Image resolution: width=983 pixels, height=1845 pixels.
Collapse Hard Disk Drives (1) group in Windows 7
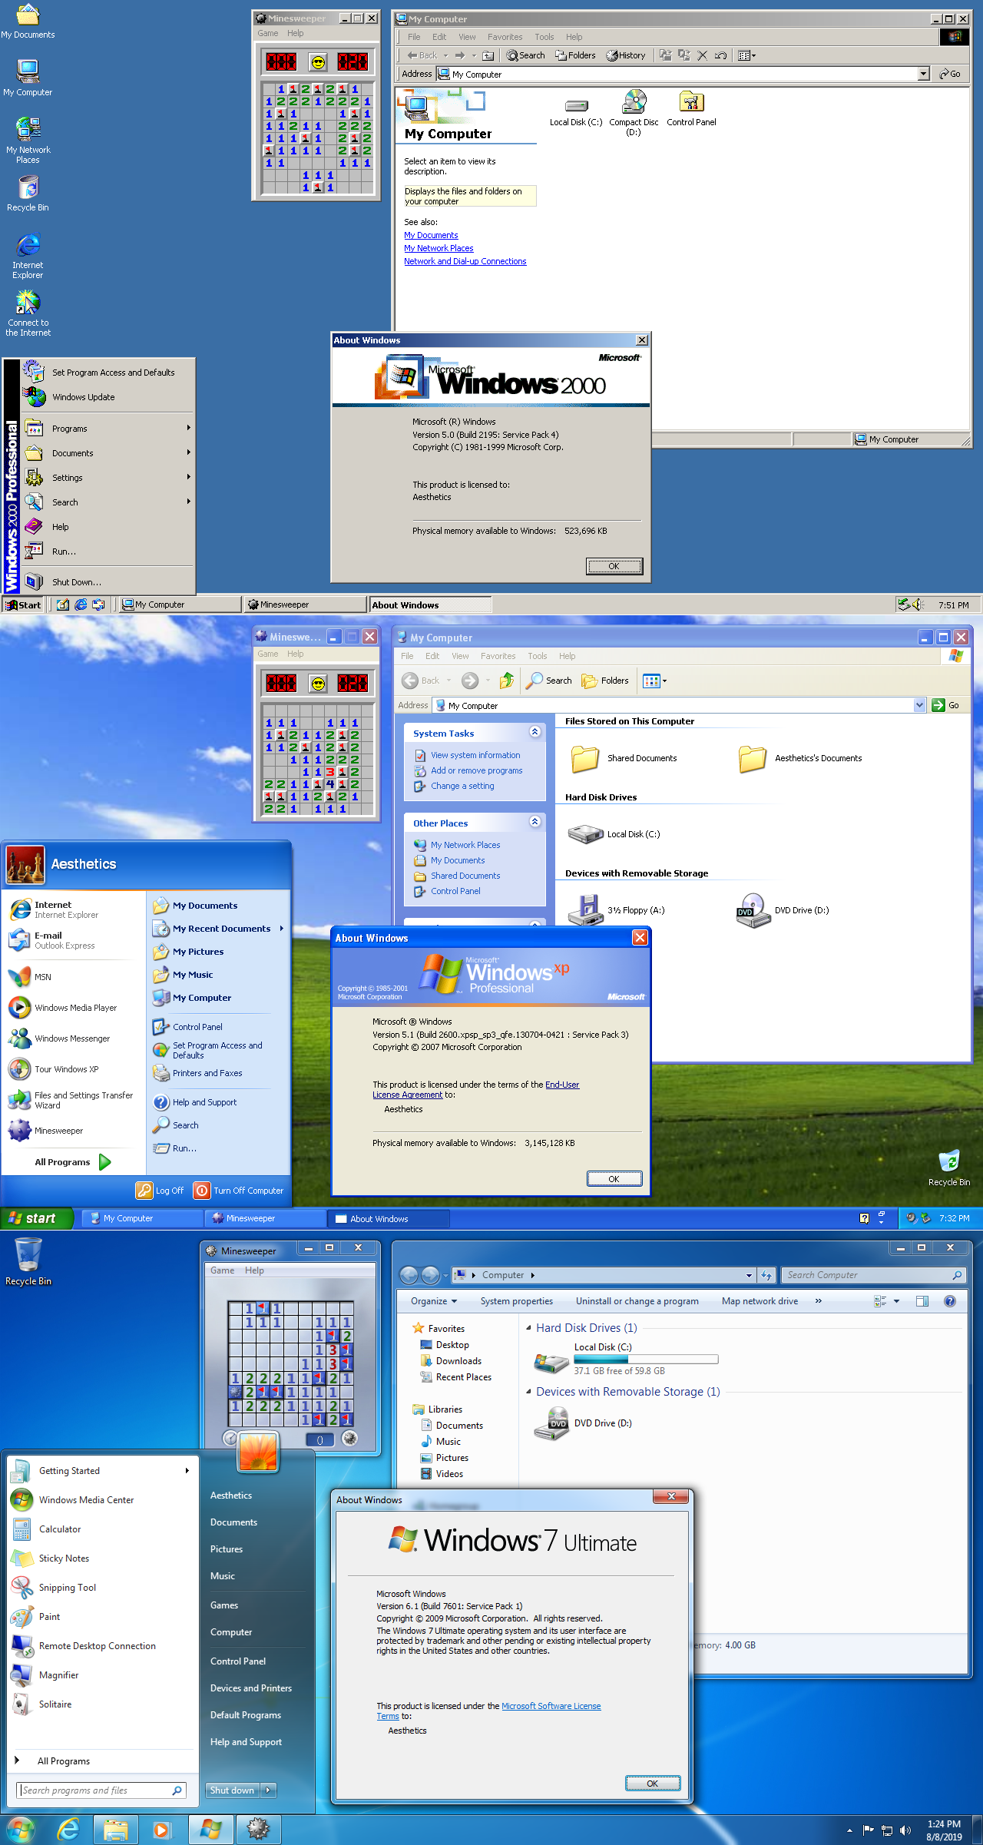(528, 1328)
